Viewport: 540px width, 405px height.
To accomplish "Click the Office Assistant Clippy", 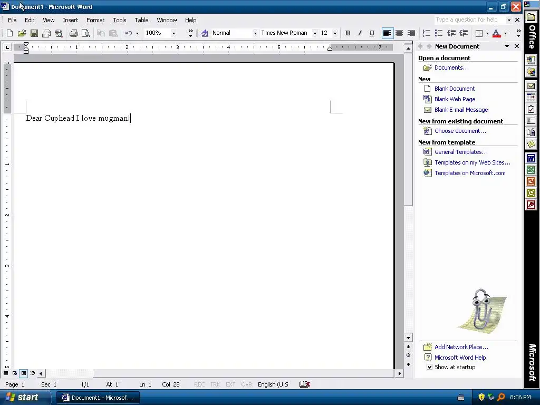I will click(481, 311).
